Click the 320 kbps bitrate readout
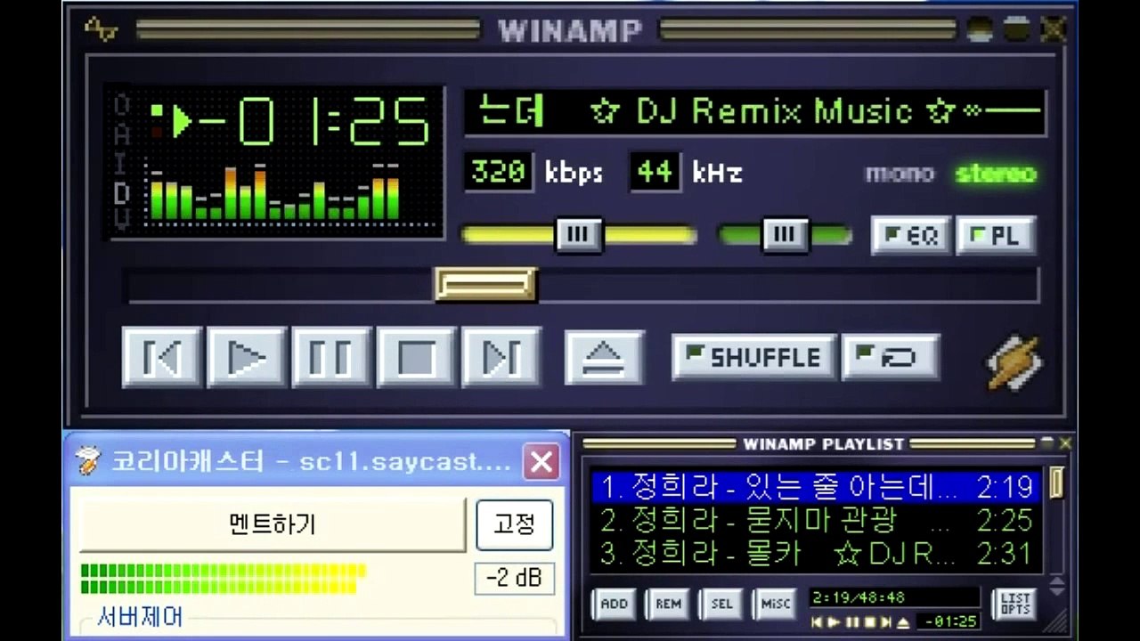1140x641 pixels. point(498,172)
